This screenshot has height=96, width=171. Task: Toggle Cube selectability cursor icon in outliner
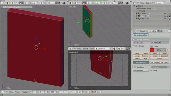(167, 16)
